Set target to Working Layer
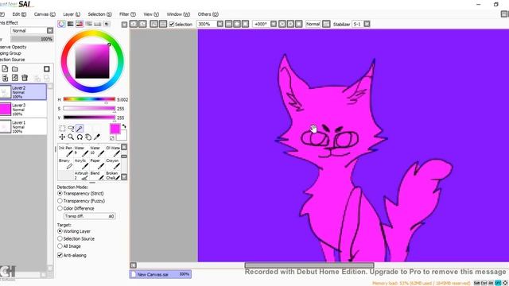Viewport: 509px width, 286px height. [60, 231]
